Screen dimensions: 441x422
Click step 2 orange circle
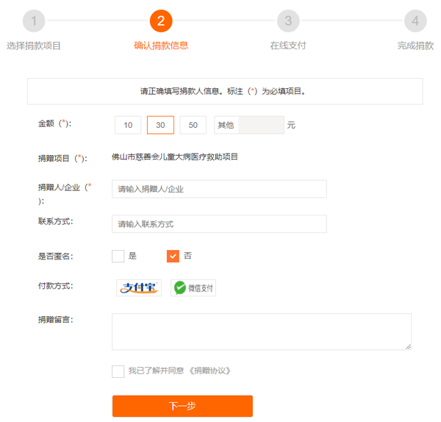(161, 21)
